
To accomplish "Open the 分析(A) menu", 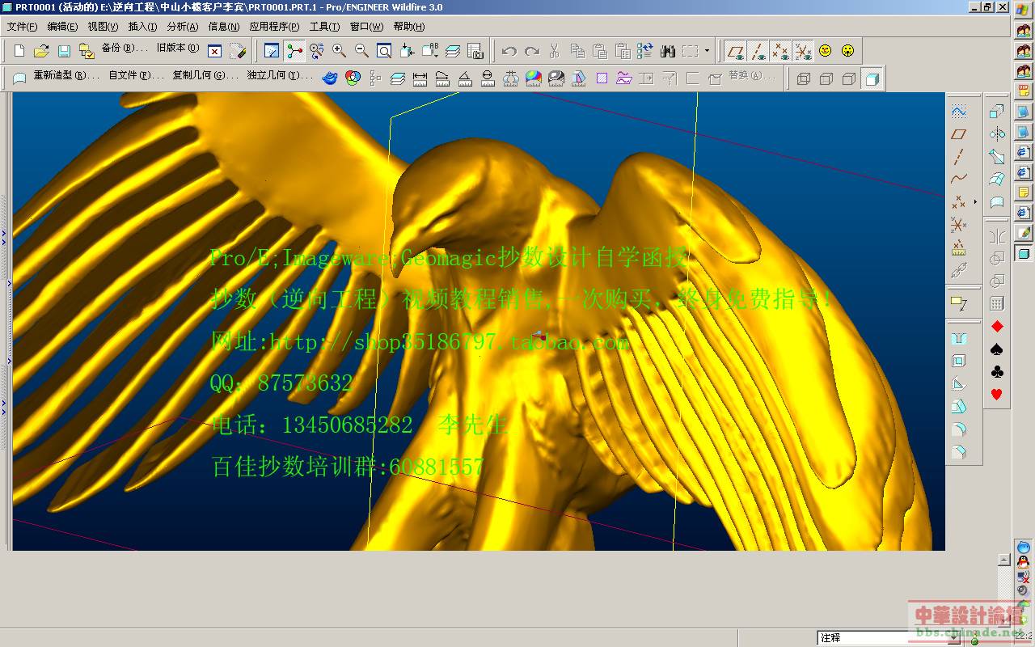I will tap(182, 27).
